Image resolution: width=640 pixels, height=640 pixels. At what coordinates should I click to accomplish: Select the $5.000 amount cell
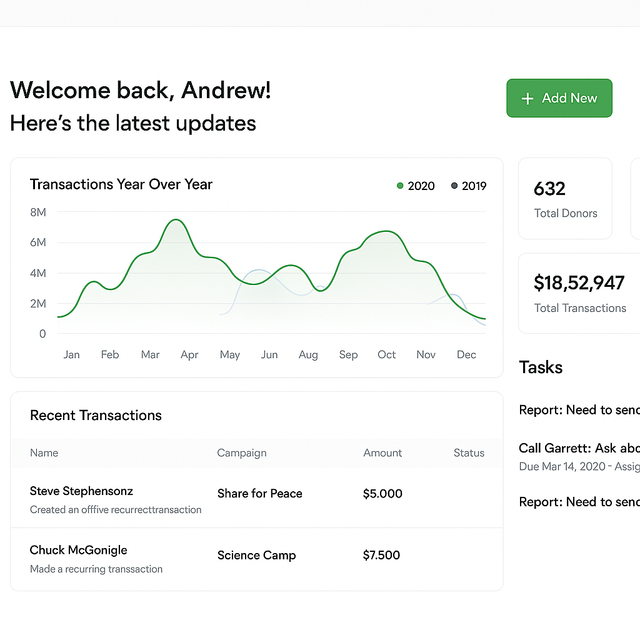tap(382, 494)
